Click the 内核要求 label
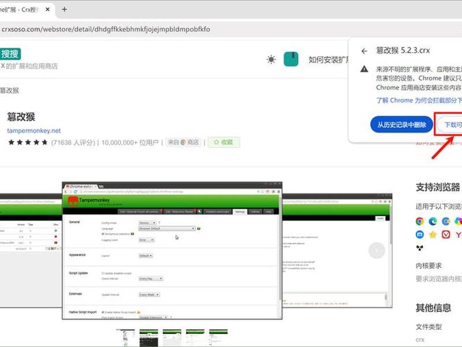Screen dimensions: 462x347 pyautogui.click(x=429, y=265)
